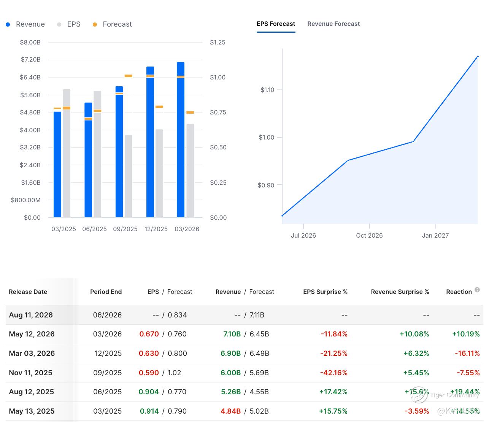Click the 4.84B revenue value
Screen dimensions: 489x422
click(231, 411)
